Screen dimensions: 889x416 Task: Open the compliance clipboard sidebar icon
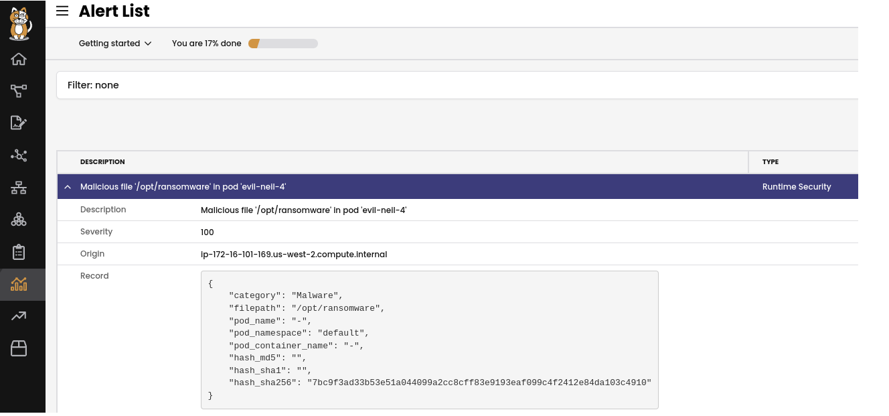tap(19, 252)
